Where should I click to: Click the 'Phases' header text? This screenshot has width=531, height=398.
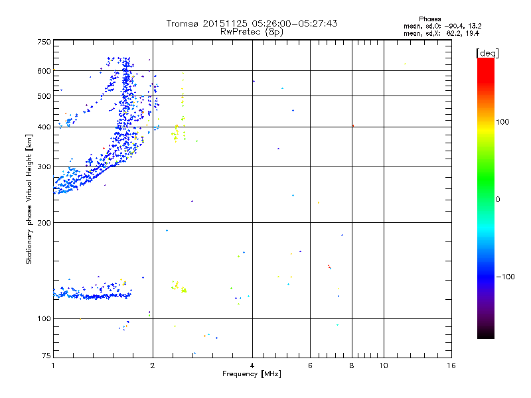click(x=429, y=19)
